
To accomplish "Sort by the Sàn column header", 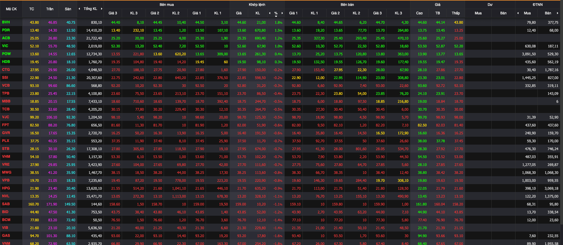I will (x=68, y=9).
